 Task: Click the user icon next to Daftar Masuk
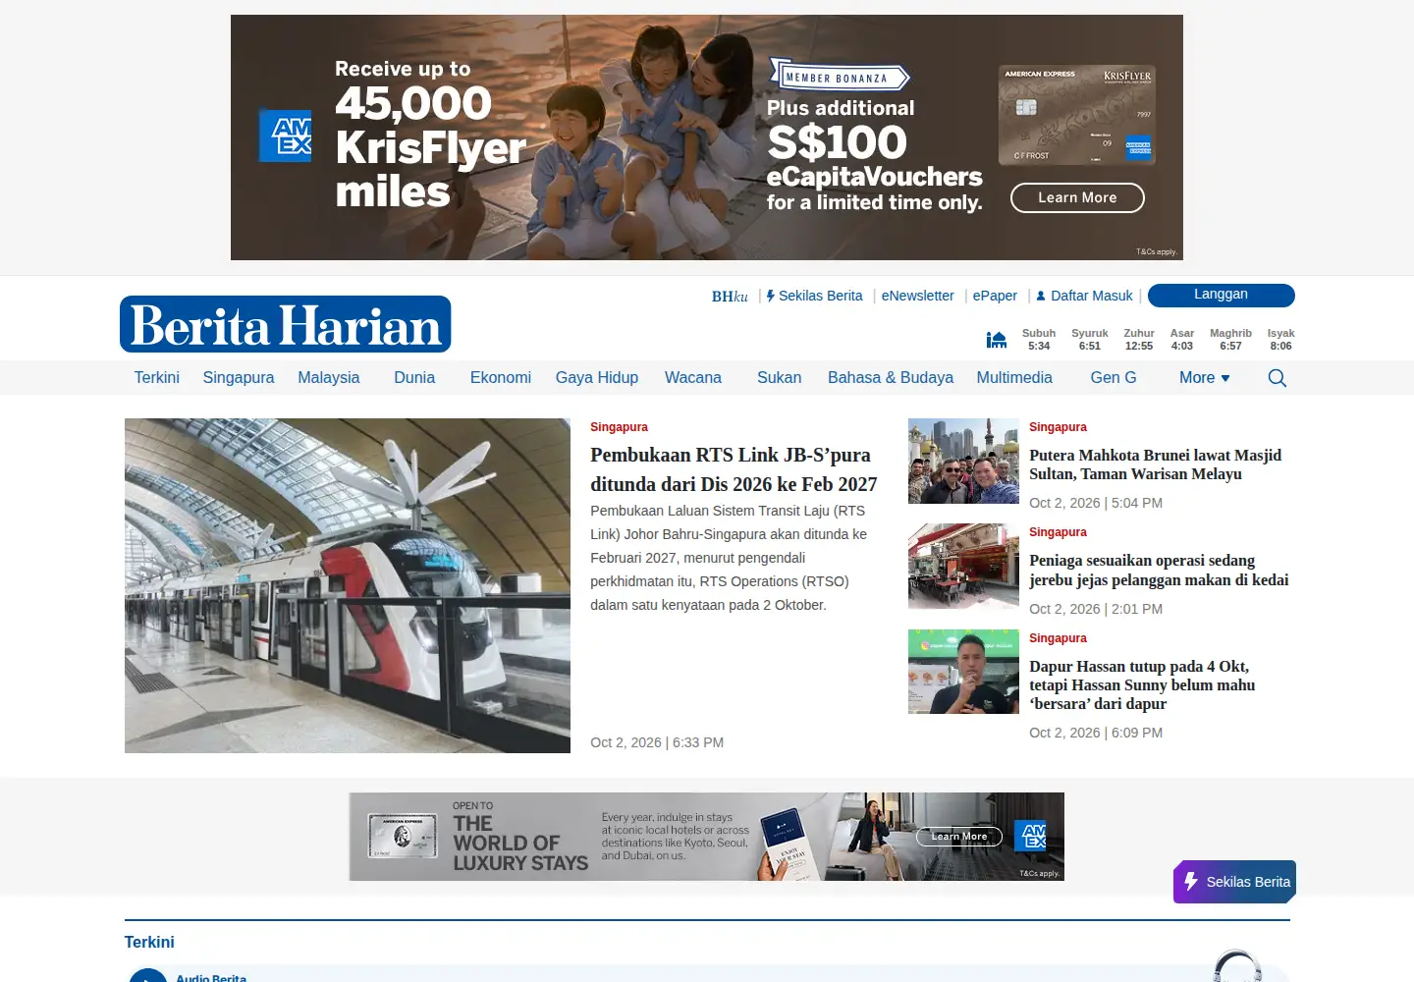1041,296
